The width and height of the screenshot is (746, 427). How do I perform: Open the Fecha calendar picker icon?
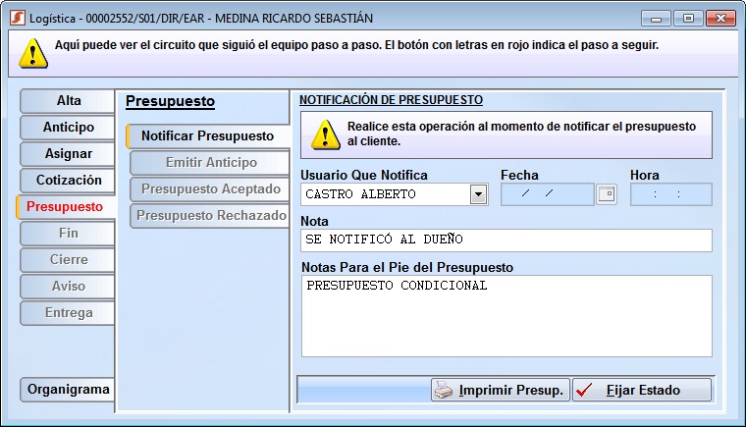coord(607,194)
